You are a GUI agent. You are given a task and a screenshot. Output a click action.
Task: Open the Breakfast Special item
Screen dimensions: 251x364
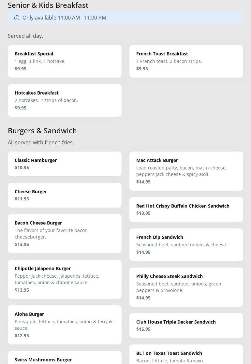(x=65, y=61)
